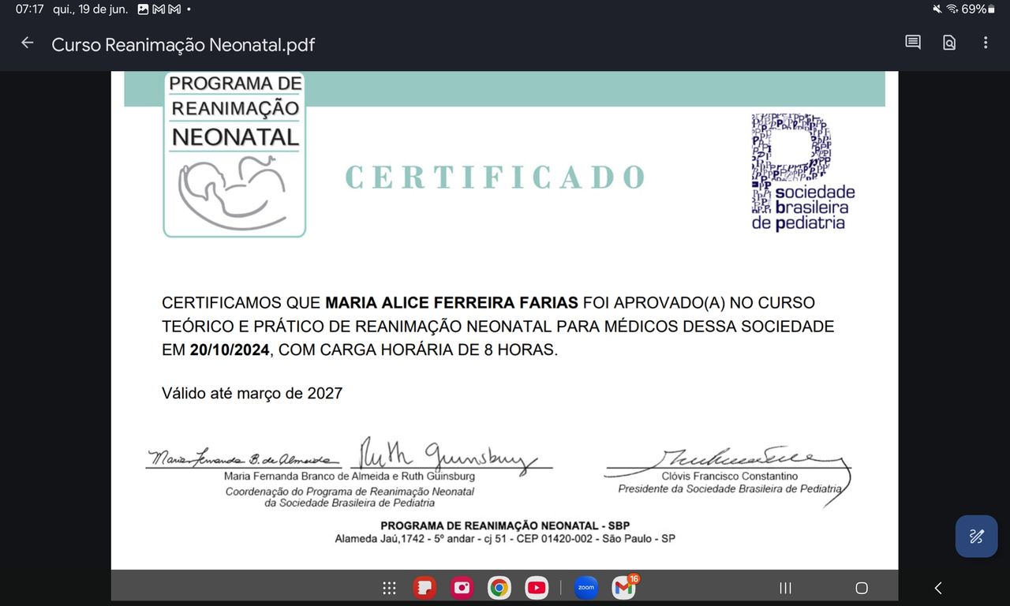
Task: Open the three-dot more options menu
Action: pyautogui.click(x=986, y=43)
